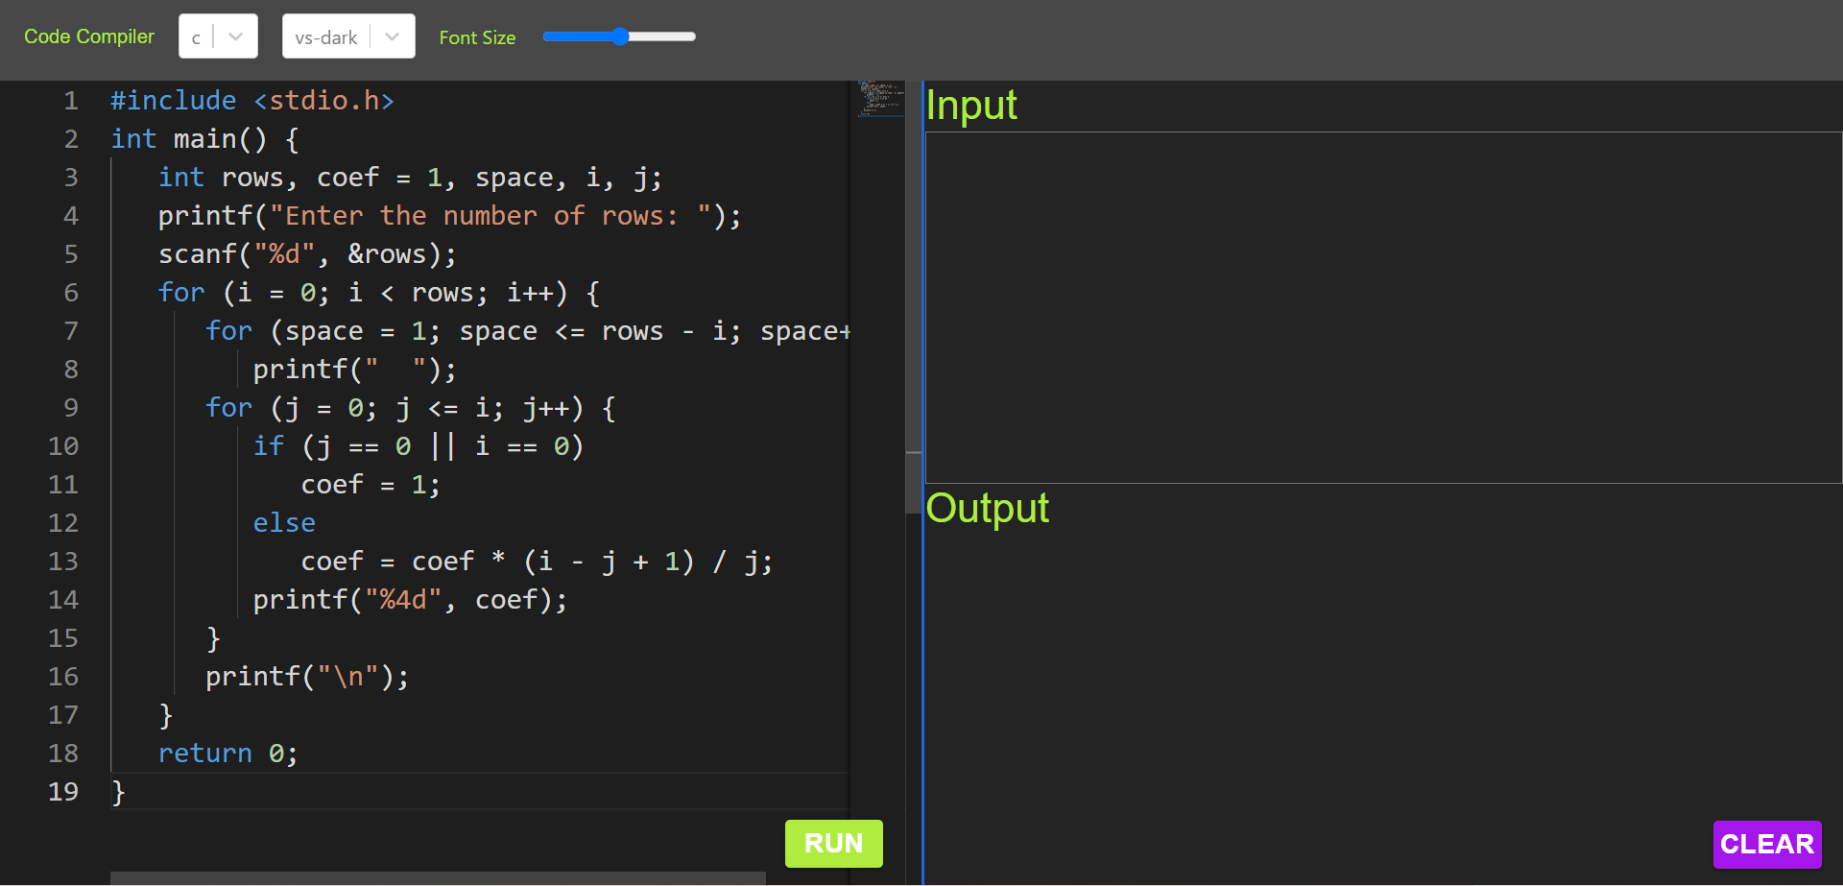Click the printf newline statement on line 16
The width and height of the screenshot is (1843, 886).
(x=306, y=676)
